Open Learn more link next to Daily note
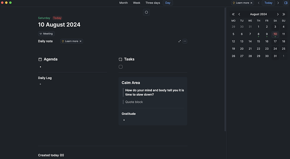The height and width of the screenshot is (159, 290). tap(71, 41)
